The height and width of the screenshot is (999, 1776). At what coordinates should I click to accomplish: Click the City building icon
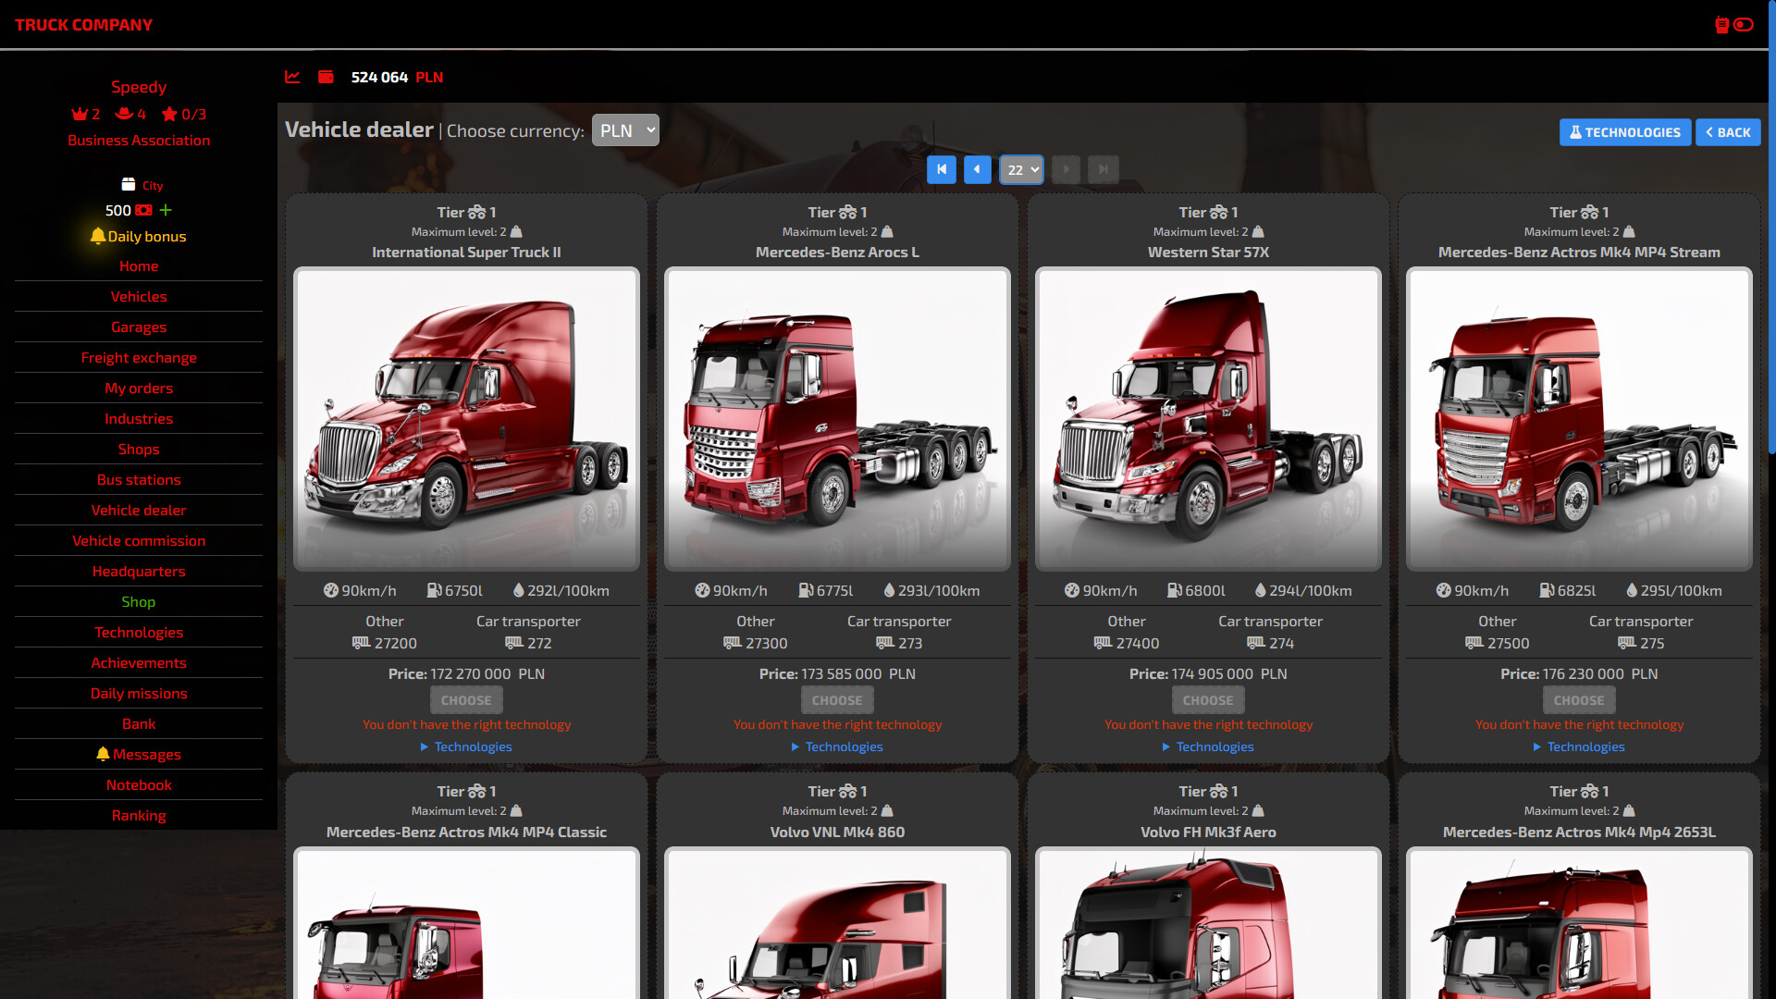point(129,185)
